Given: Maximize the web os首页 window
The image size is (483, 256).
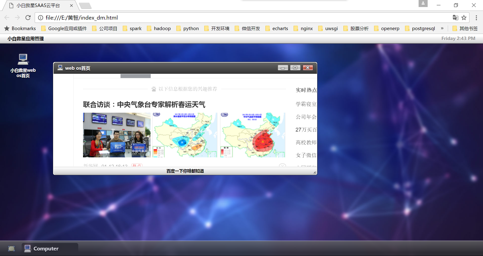Looking at the screenshot, I should [x=295, y=68].
